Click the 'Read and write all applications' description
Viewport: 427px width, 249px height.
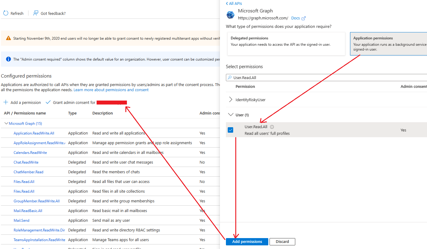pyautogui.click(x=119, y=133)
